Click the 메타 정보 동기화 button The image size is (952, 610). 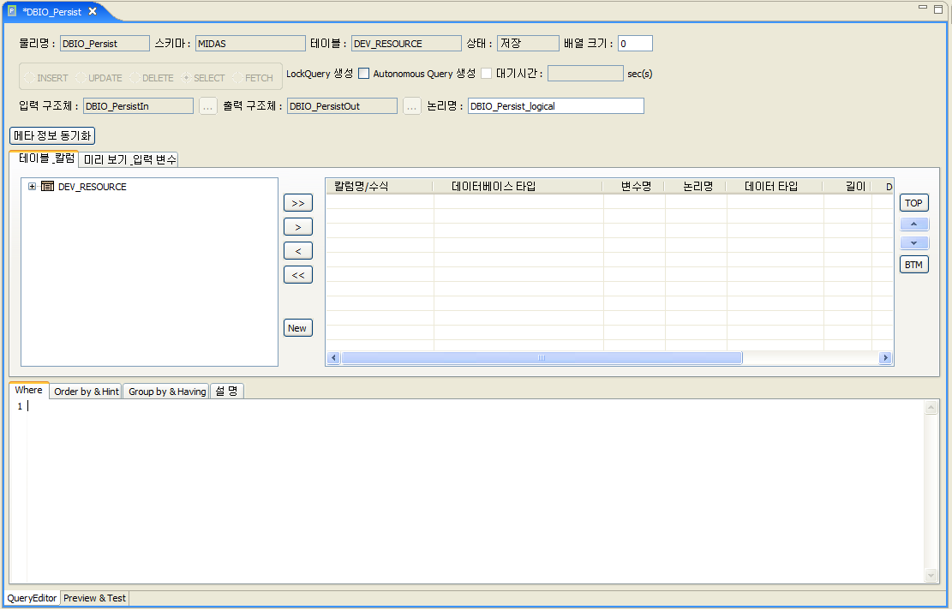[x=53, y=135]
